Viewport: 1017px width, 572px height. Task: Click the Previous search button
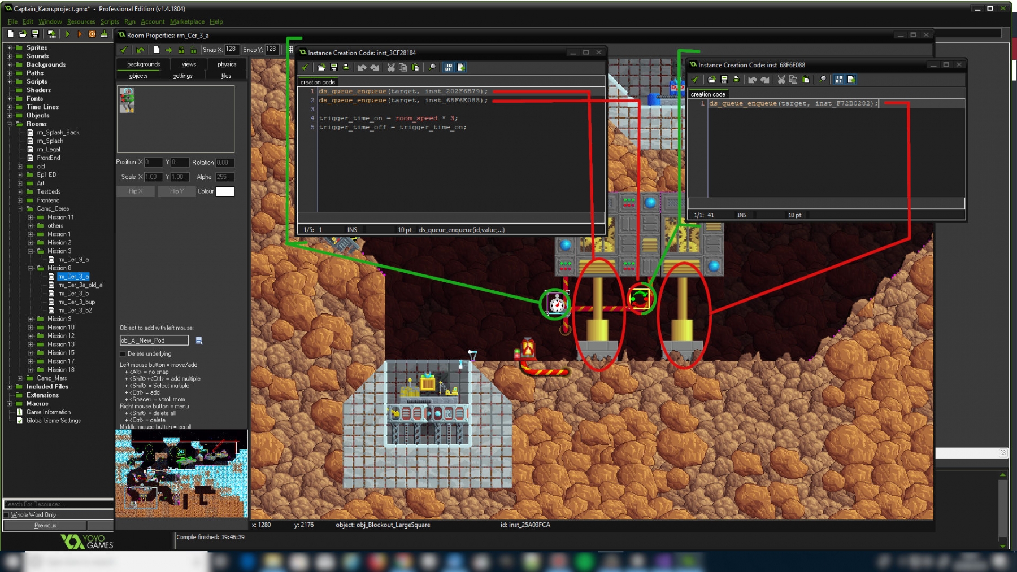[45, 526]
